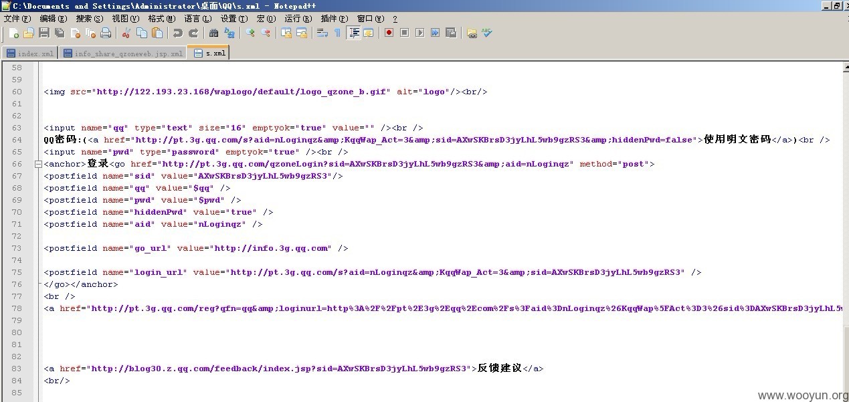Click the </go></anchor> text on line 76

(x=81, y=284)
